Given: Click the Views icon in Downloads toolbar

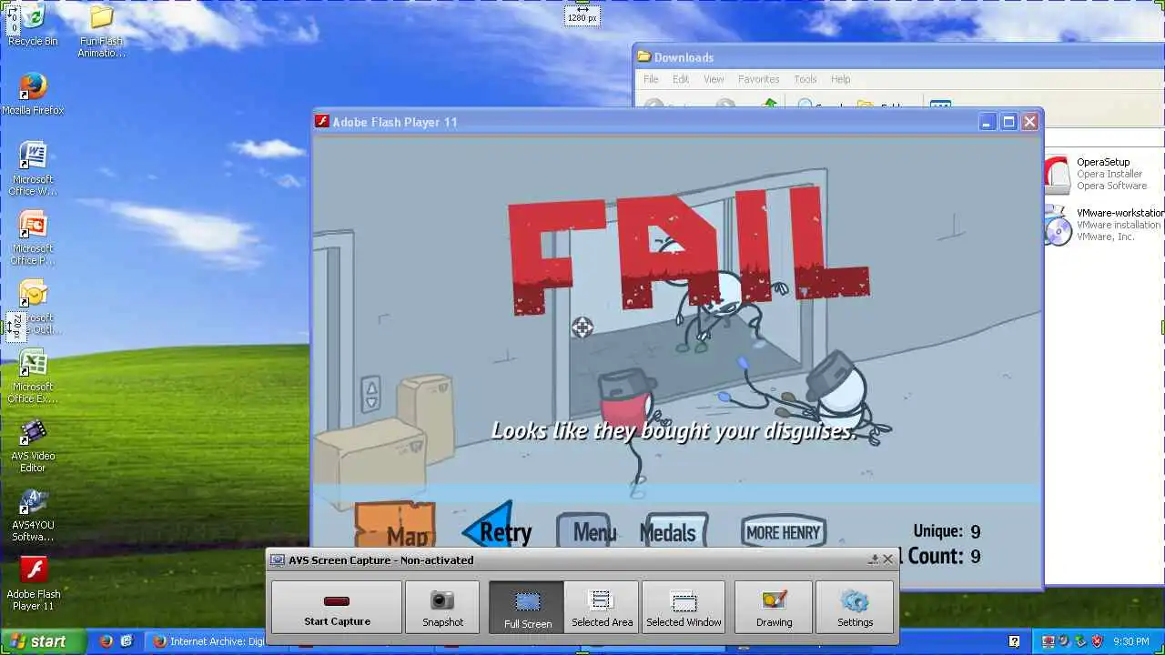Looking at the screenshot, I should click(940, 104).
